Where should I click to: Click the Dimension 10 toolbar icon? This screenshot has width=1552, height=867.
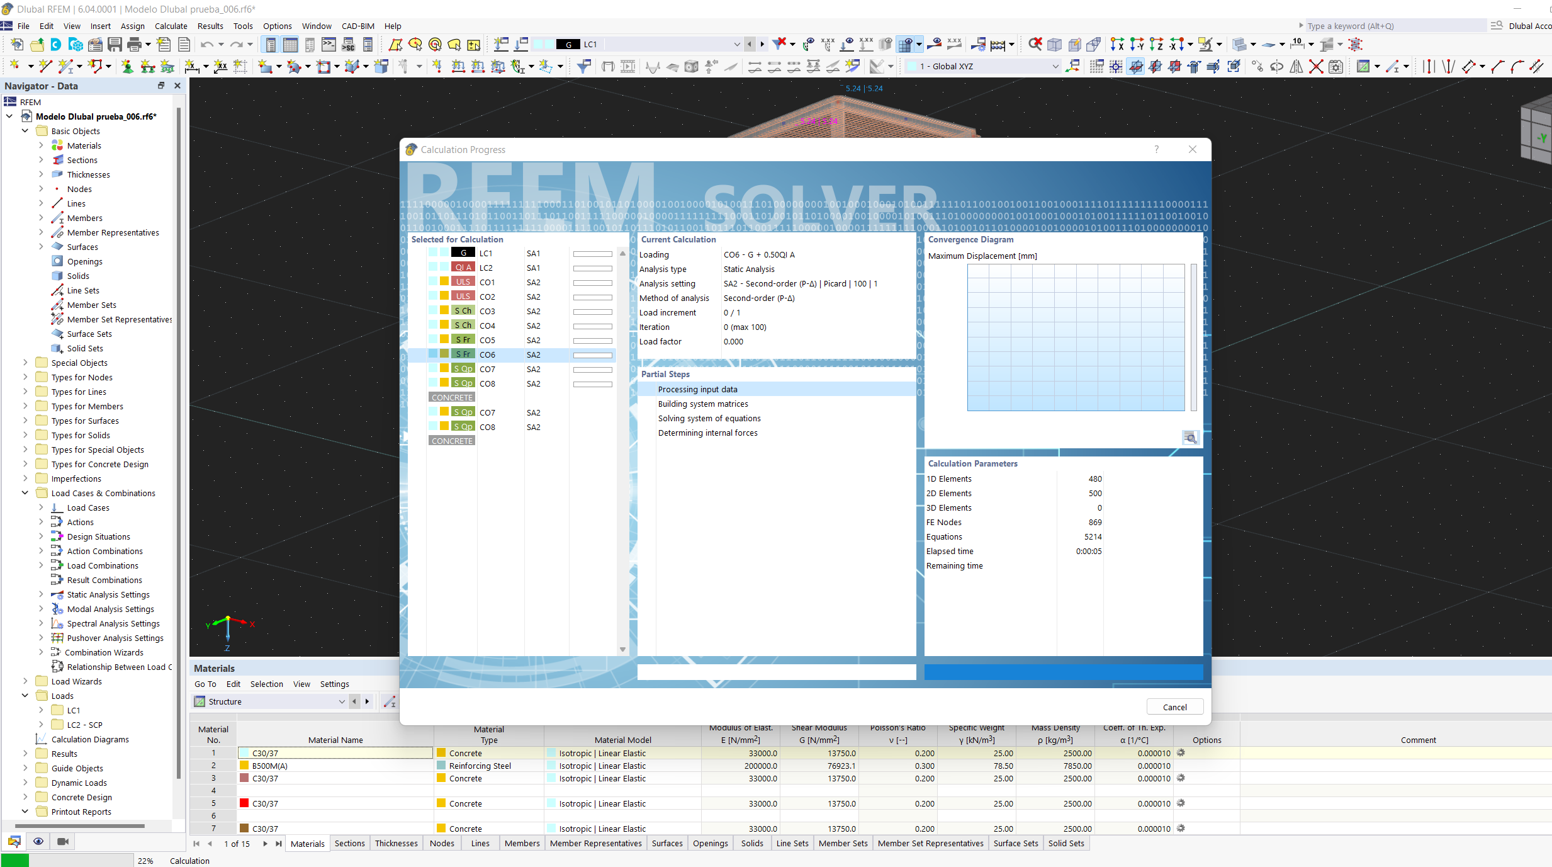[1297, 44]
